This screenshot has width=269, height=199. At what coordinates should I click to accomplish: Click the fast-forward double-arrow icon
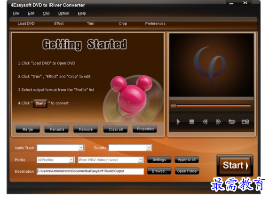coord(218,122)
